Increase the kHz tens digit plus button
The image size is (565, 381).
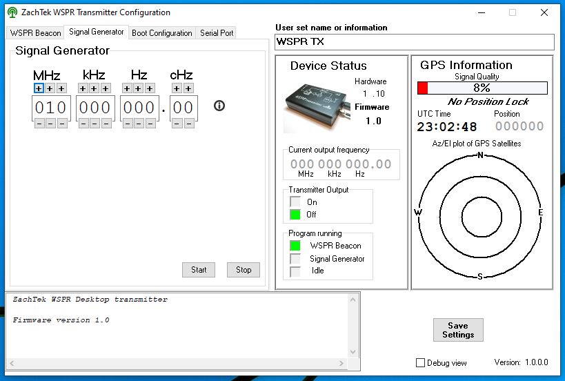pos(94,88)
